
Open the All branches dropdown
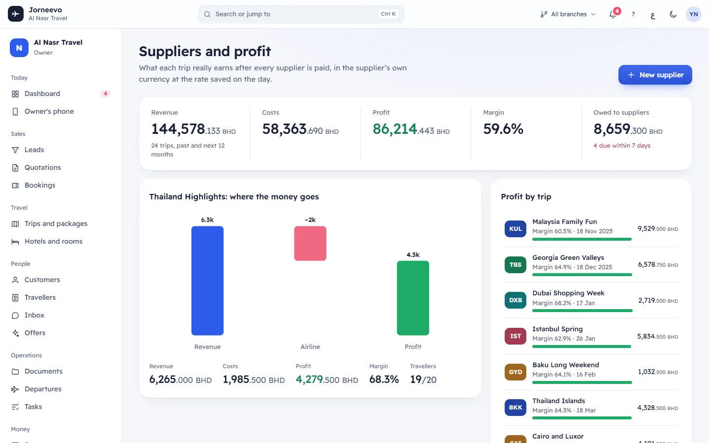click(568, 14)
